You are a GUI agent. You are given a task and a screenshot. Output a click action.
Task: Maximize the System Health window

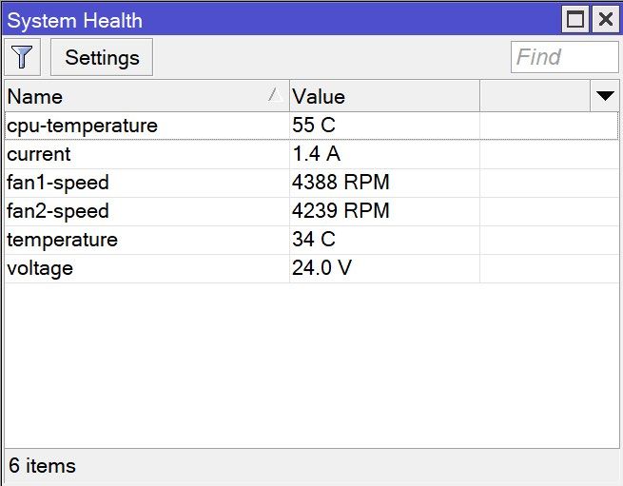(x=575, y=20)
